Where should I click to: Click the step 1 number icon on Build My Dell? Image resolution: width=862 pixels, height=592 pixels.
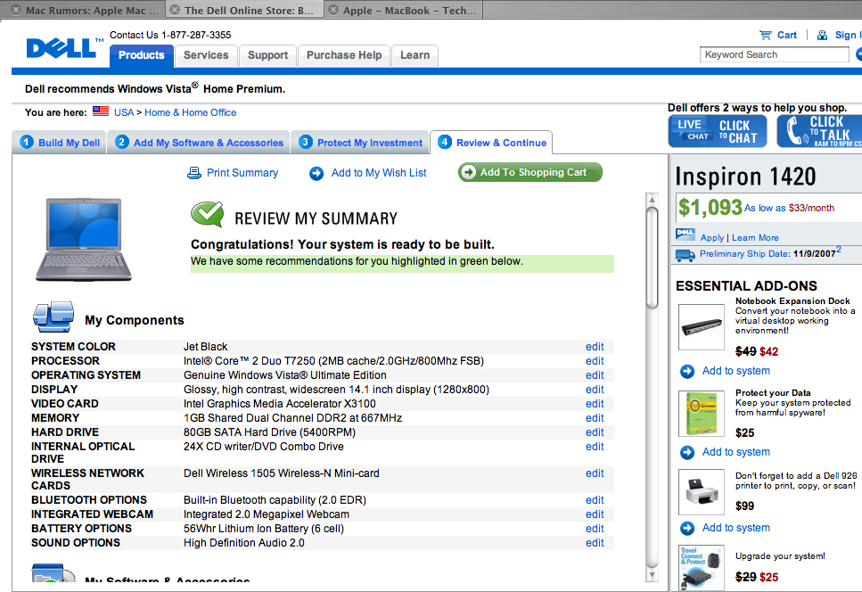point(27,142)
